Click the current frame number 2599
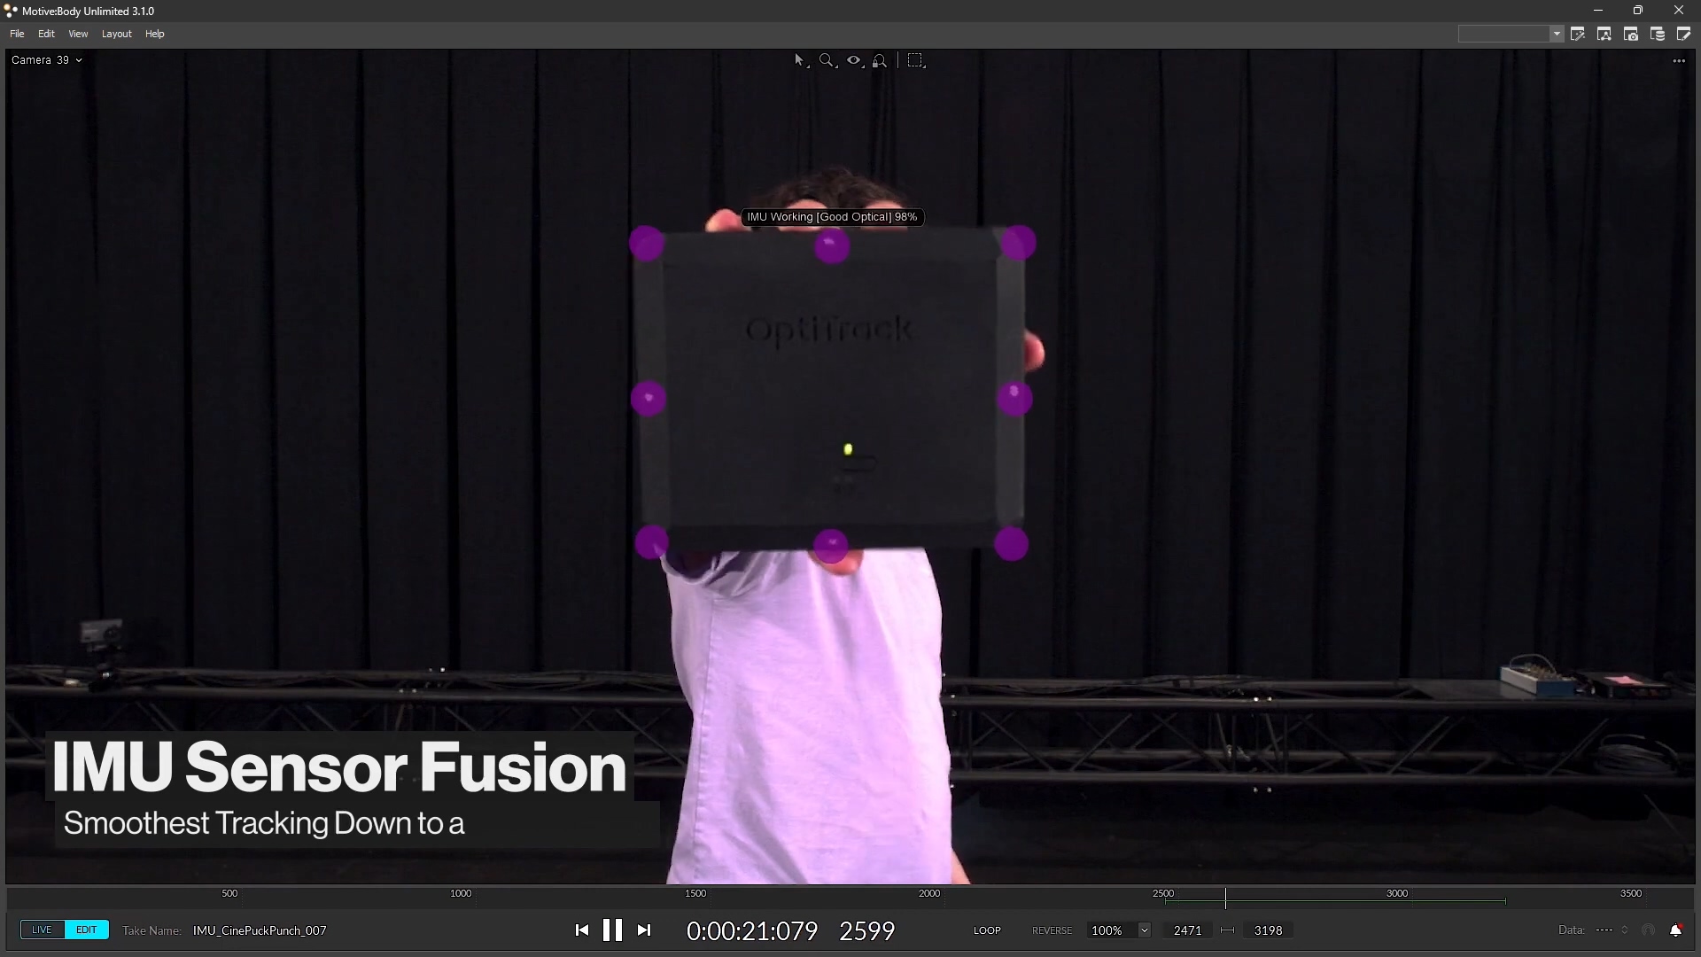 866,930
